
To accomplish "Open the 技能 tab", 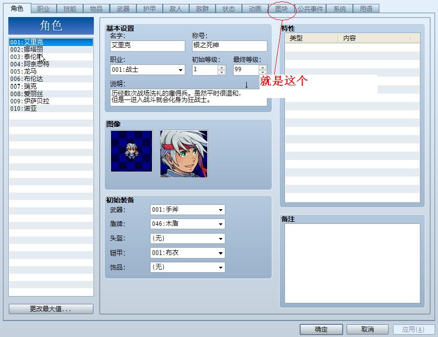I will click(70, 9).
